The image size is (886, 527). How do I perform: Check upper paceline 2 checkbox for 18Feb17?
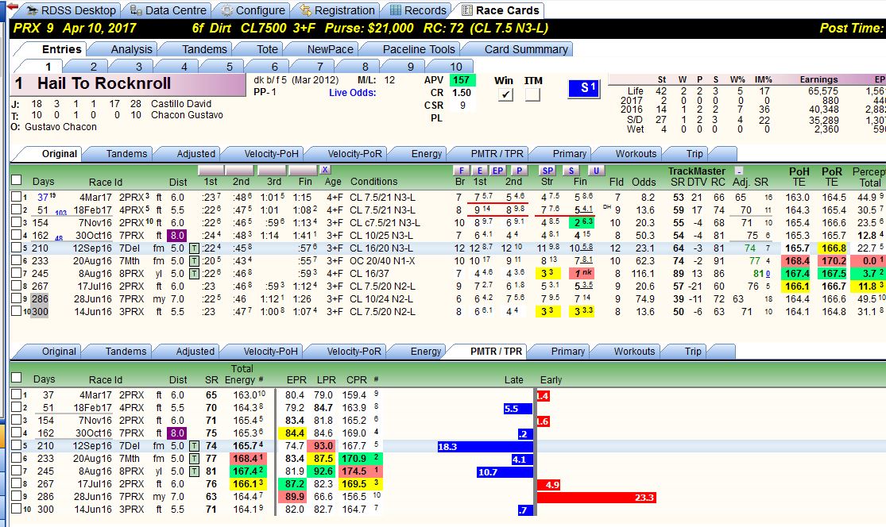pos(17,210)
